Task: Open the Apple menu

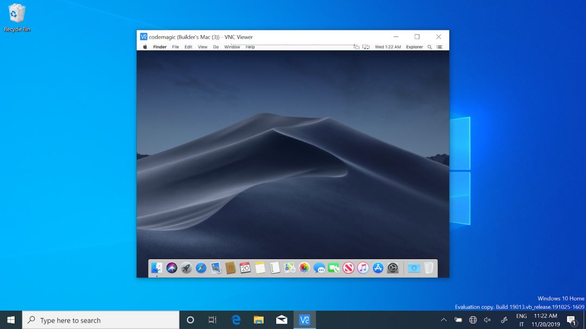Action: click(145, 47)
